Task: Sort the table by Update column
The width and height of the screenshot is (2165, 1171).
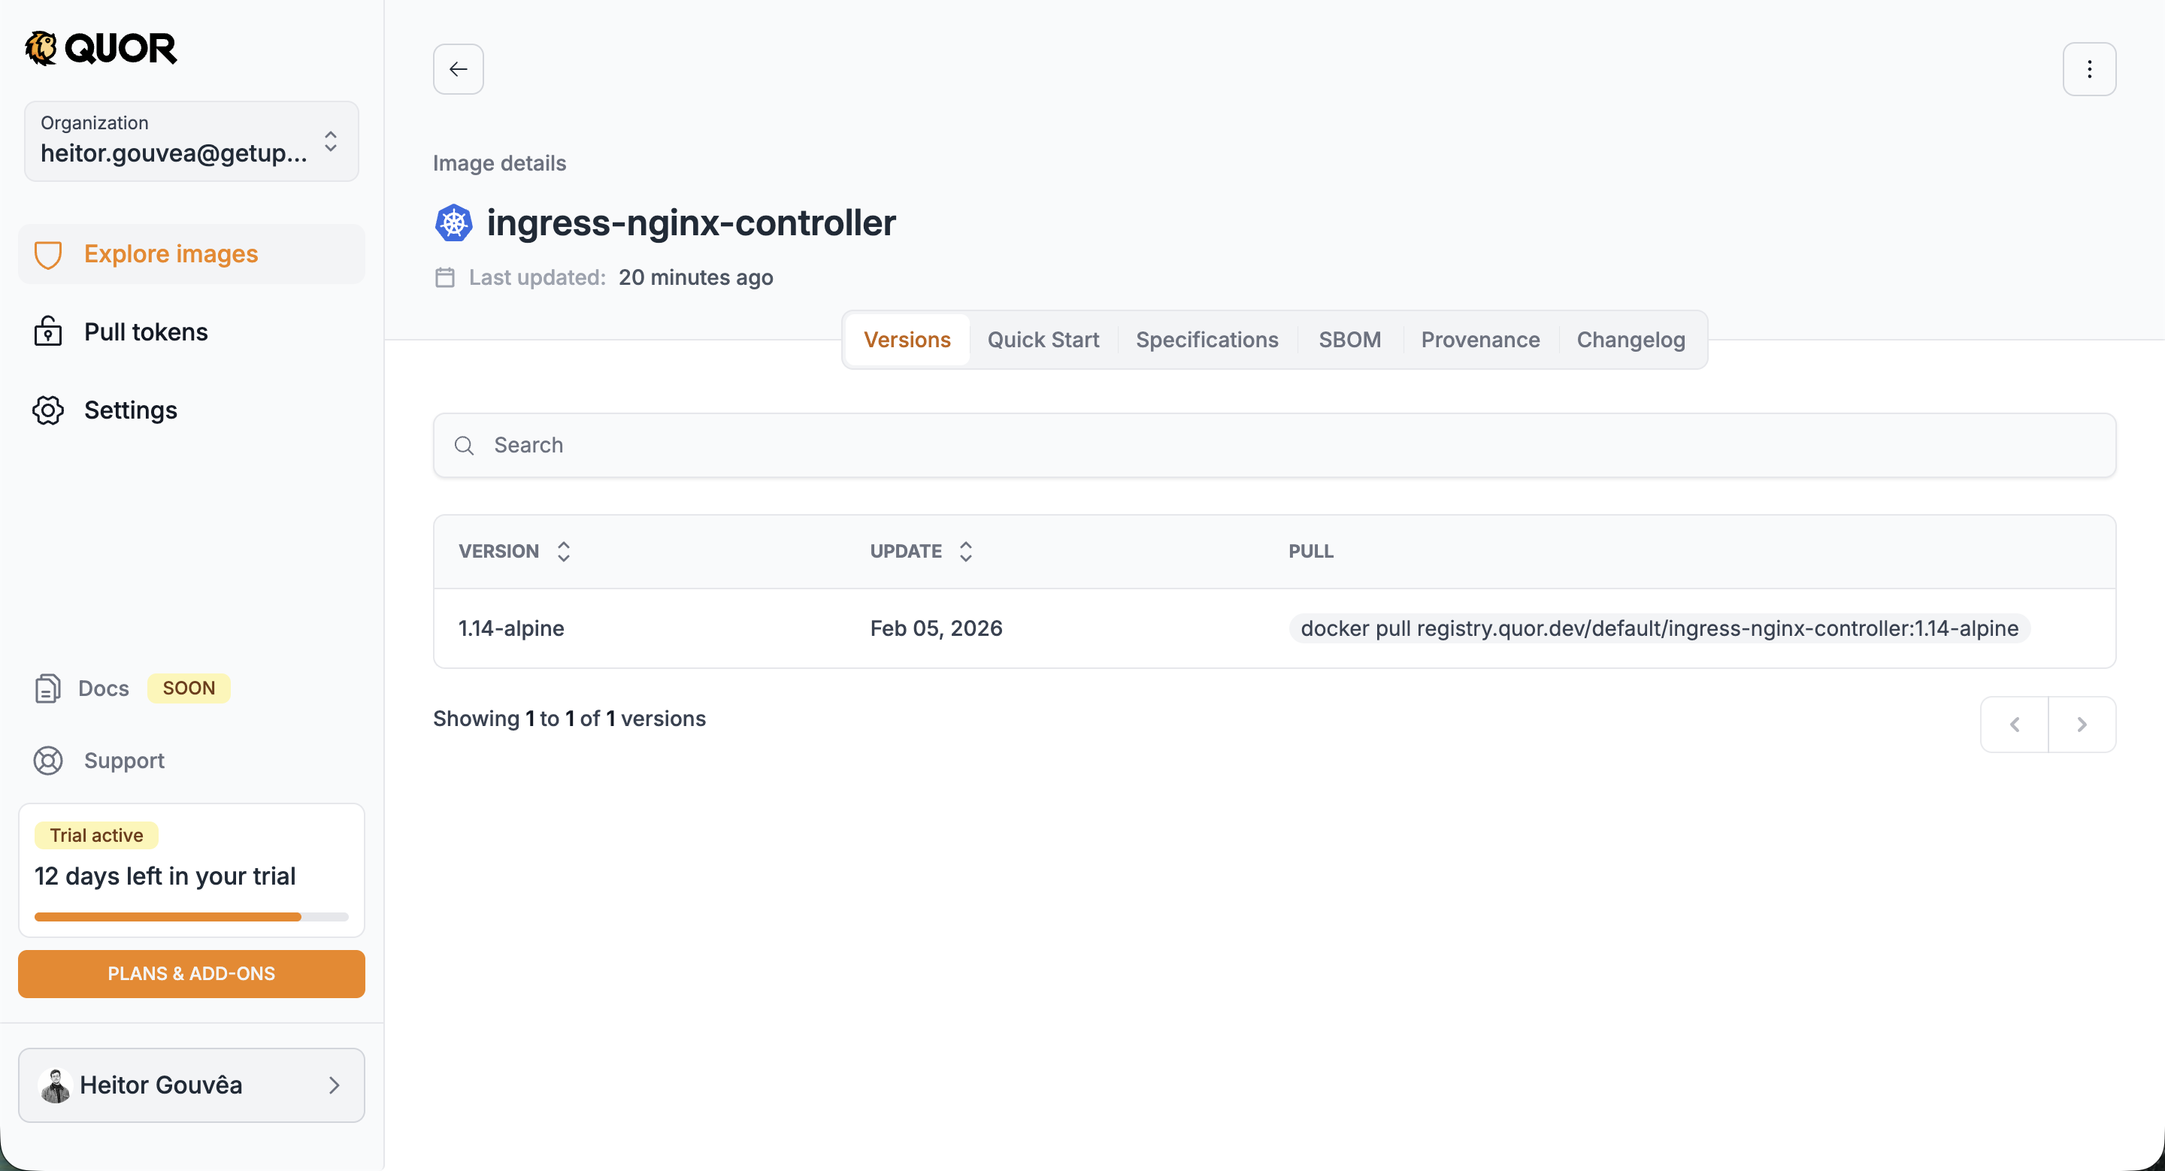Action: tap(966, 551)
